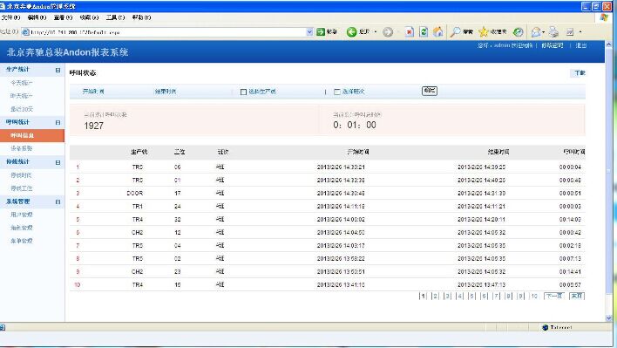This screenshot has height=348, width=617.
Task: Open the Mail envelope toolbar icon
Action: 536,32
